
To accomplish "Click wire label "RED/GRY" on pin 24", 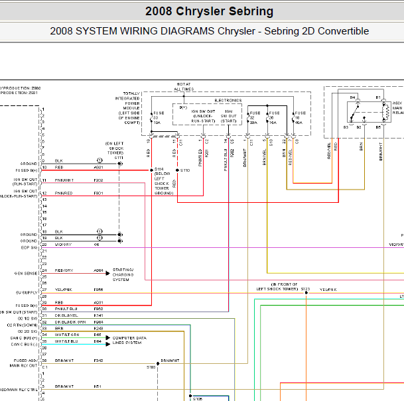I will [x=64, y=270].
